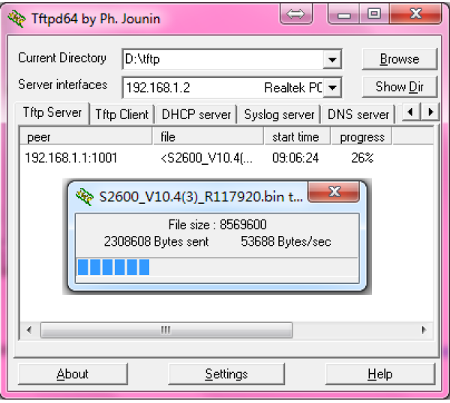
Task: Sort by the file column header
Action: (208, 137)
